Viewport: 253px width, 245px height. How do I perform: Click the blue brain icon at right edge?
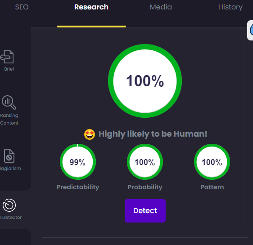(251, 30)
